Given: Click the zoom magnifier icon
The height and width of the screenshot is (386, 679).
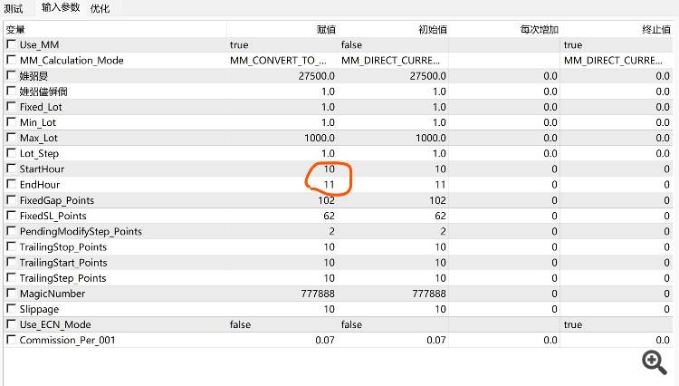Looking at the screenshot, I should click(654, 362).
